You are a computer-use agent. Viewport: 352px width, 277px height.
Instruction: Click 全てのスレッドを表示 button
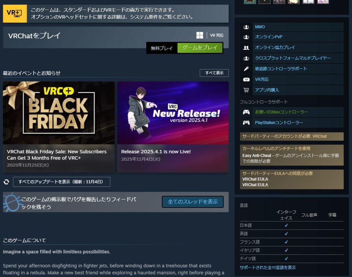pyautogui.click(x=192, y=202)
